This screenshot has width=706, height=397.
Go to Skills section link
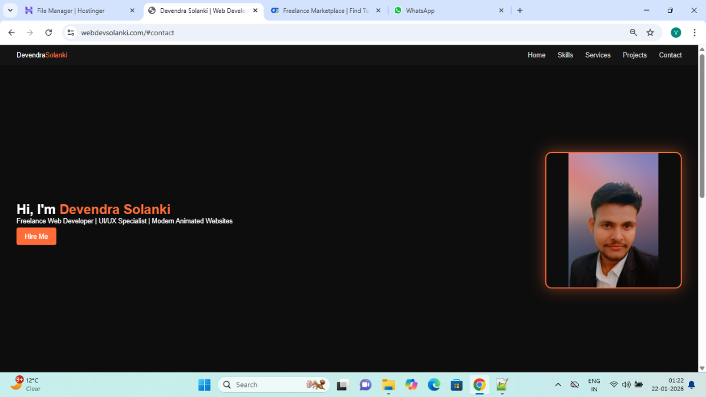pyautogui.click(x=565, y=55)
